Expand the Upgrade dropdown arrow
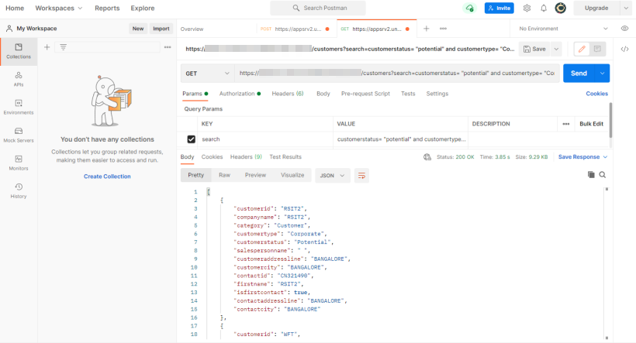636x343 pixels. coord(625,8)
